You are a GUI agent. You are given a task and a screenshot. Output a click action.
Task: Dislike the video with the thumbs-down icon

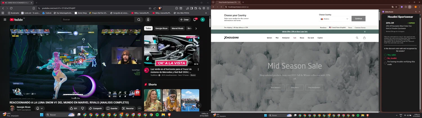[x=82, y=108]
